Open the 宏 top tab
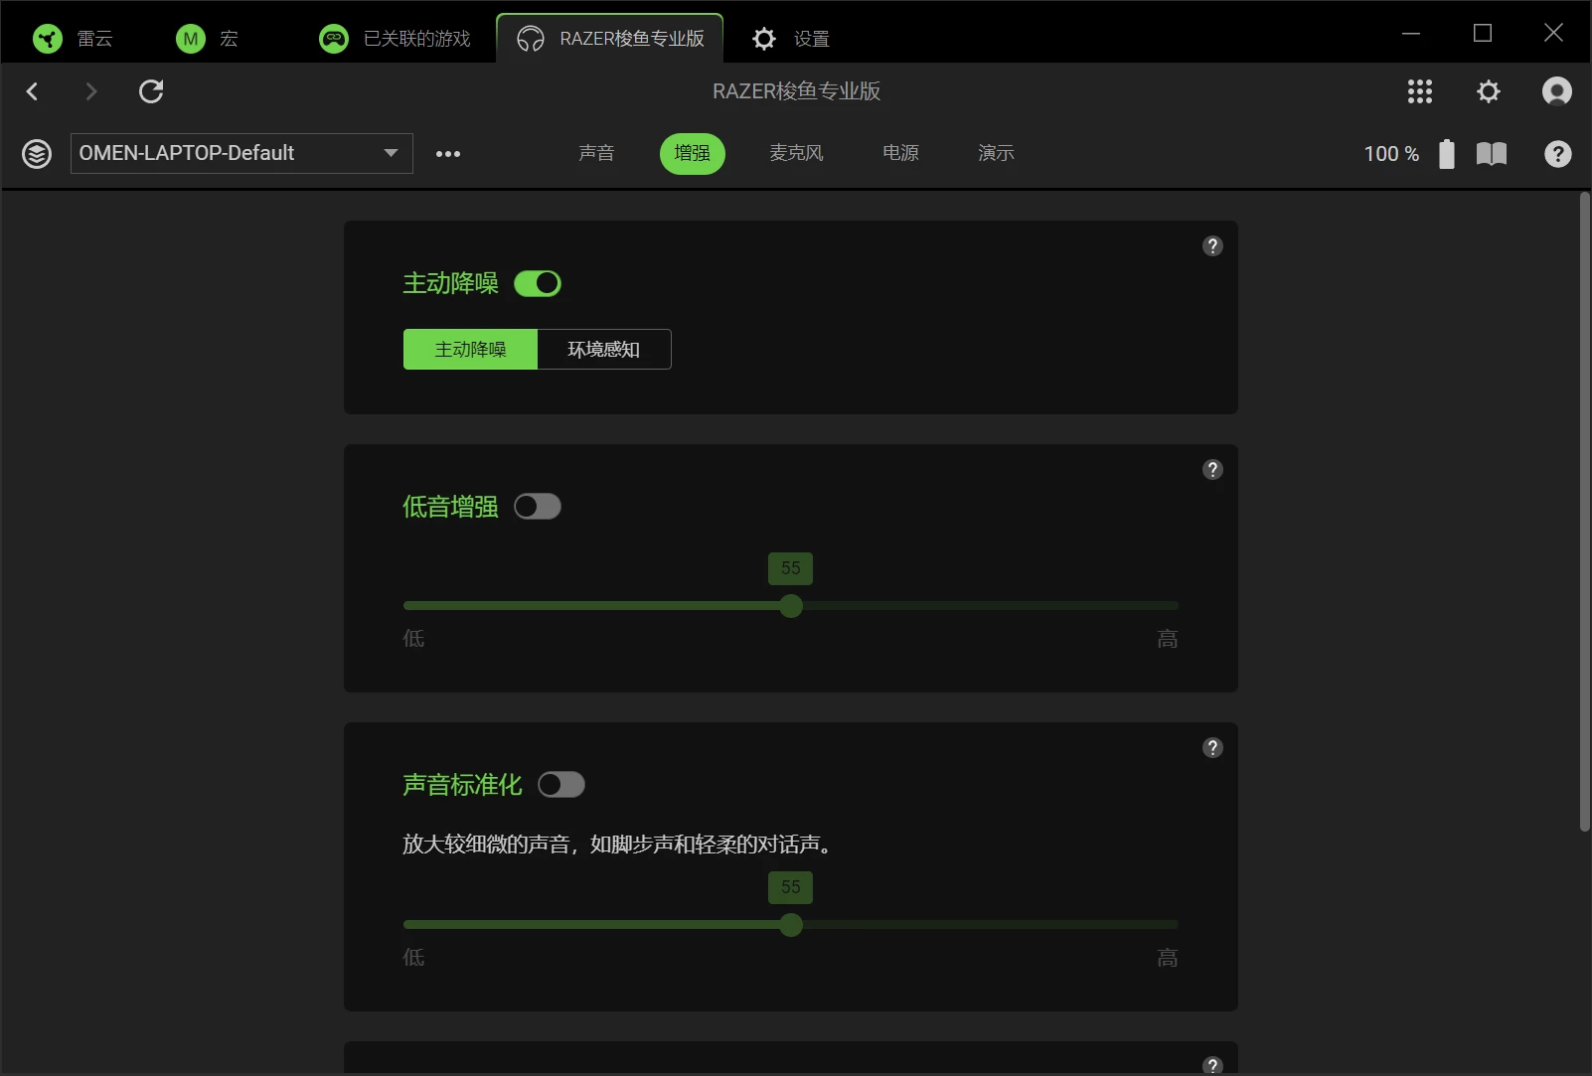Image resolution: width=1592 pixels, height=1076 pixels. point(207,39)
